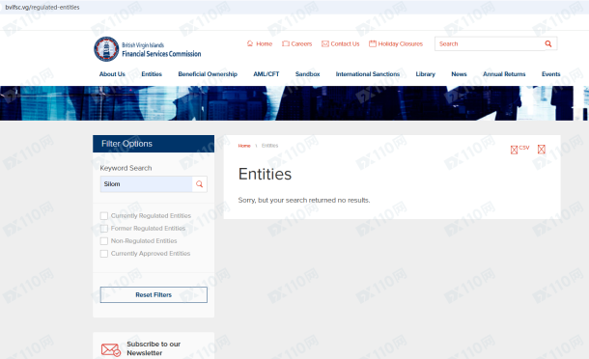The height and width of the screenshot is (359, 589).
Task: Open the Entities navigation menu
Action: [152, 74]
